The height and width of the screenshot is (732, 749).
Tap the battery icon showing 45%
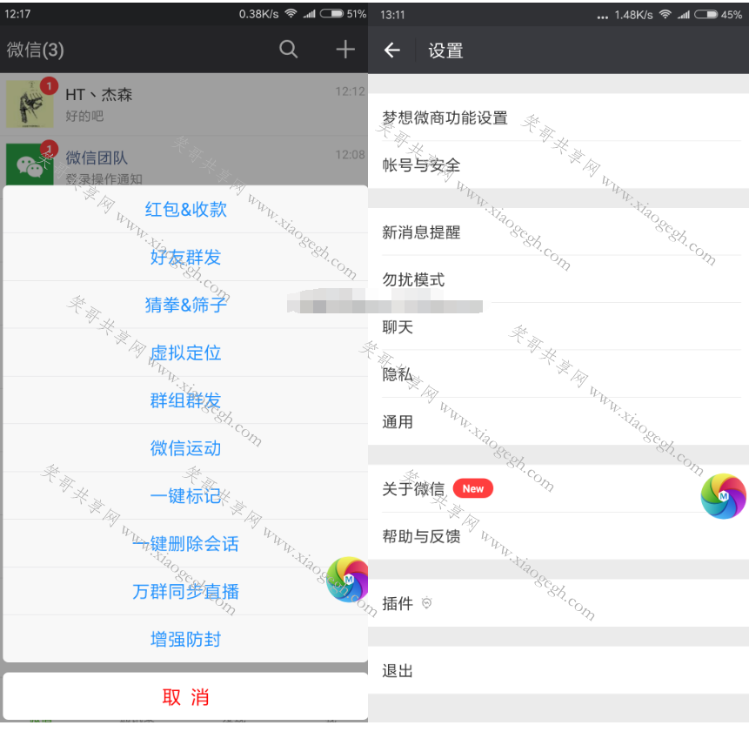click(706, 14)
